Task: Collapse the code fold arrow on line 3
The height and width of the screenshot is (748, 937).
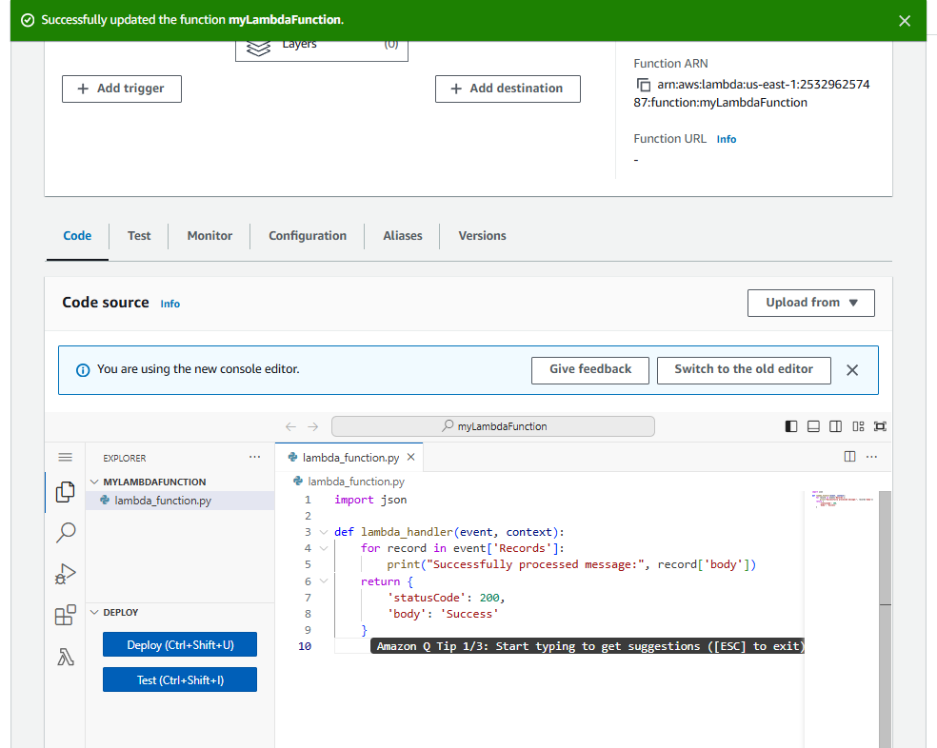Action: 323,531
